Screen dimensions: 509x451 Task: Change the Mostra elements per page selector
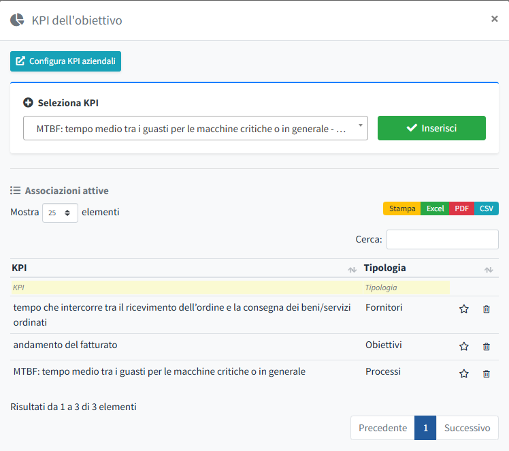click(x=60, y=213)
